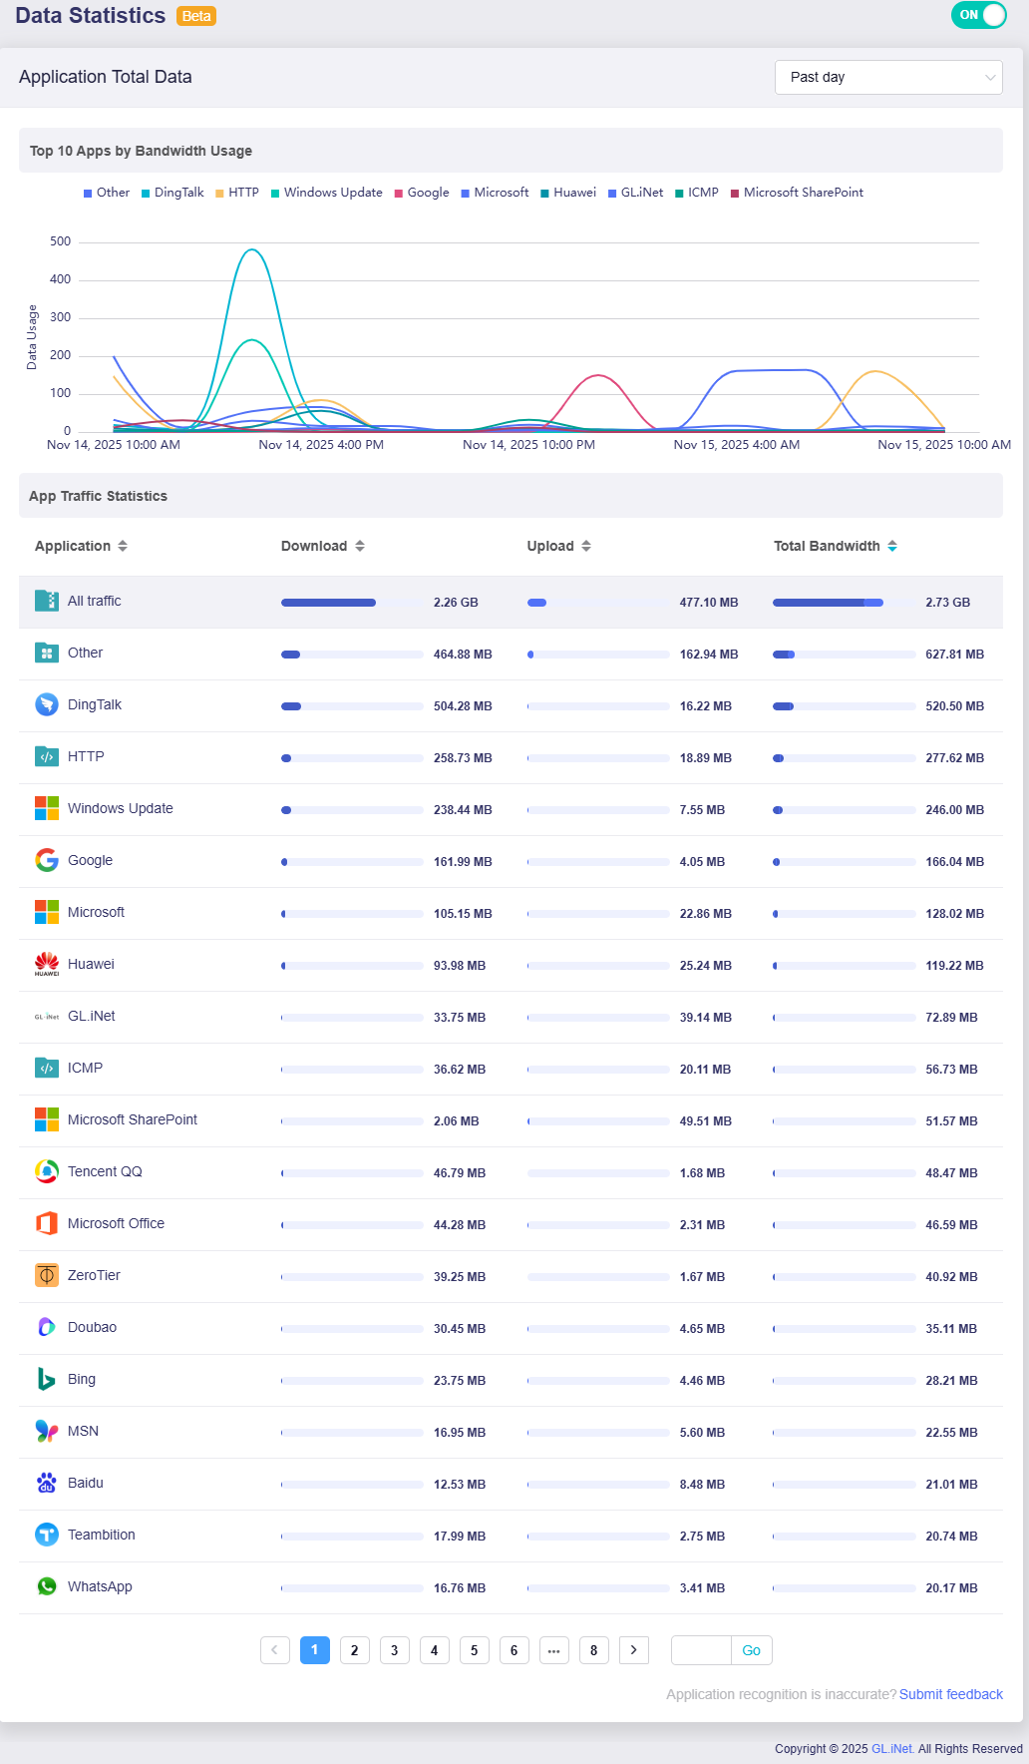Click the DingTalk app icon
Viewport: 1029px width, 1764px height.
47,704
